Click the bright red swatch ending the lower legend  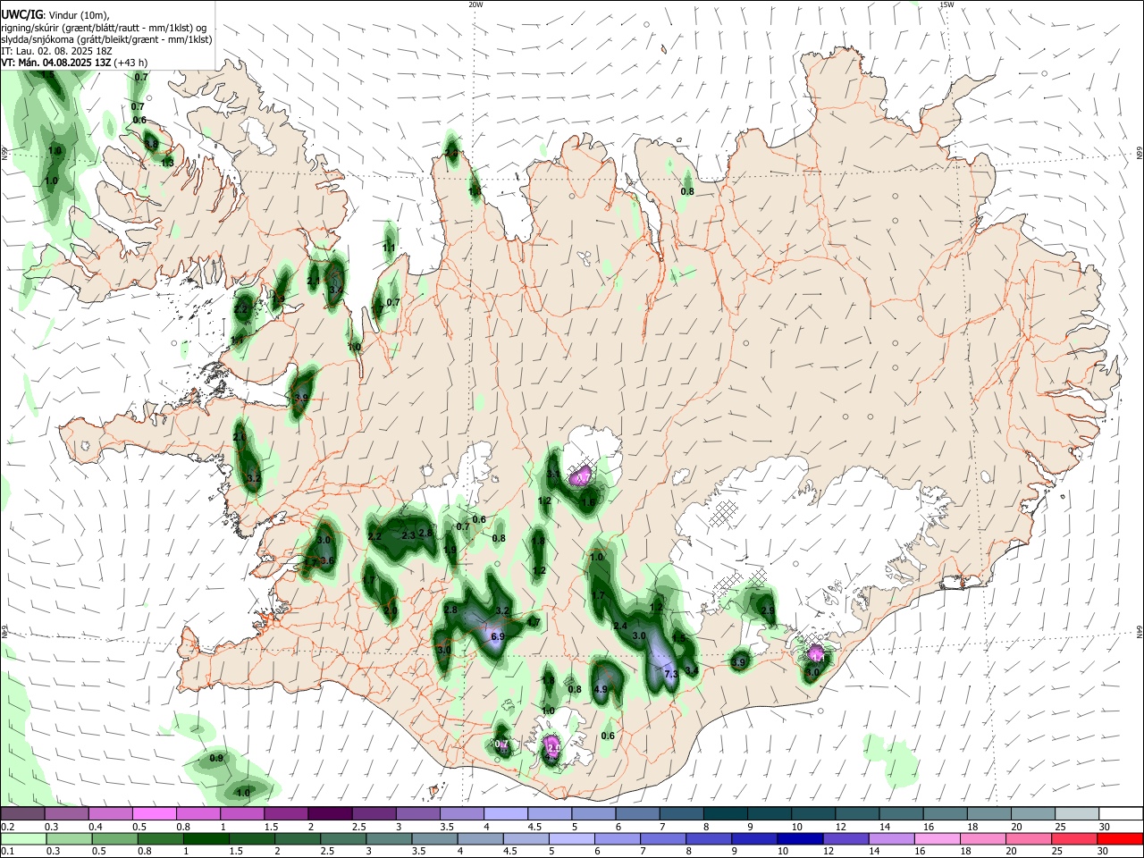pyautogui.click(x=1121, y=838)
